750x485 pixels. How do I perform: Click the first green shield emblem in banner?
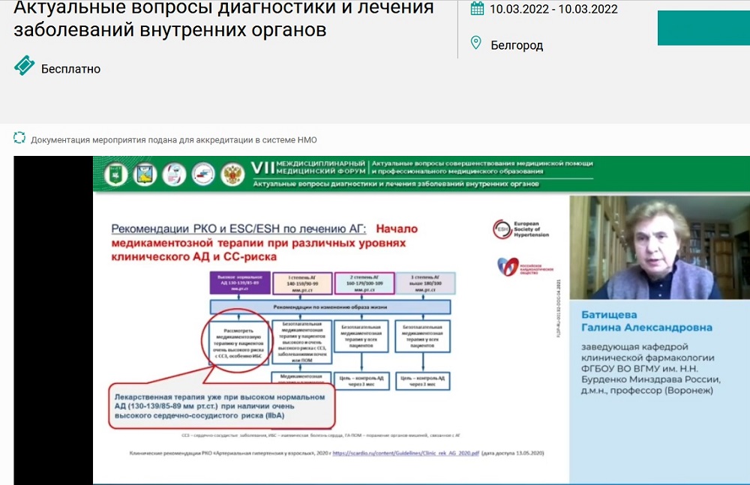tap(114, 175)
